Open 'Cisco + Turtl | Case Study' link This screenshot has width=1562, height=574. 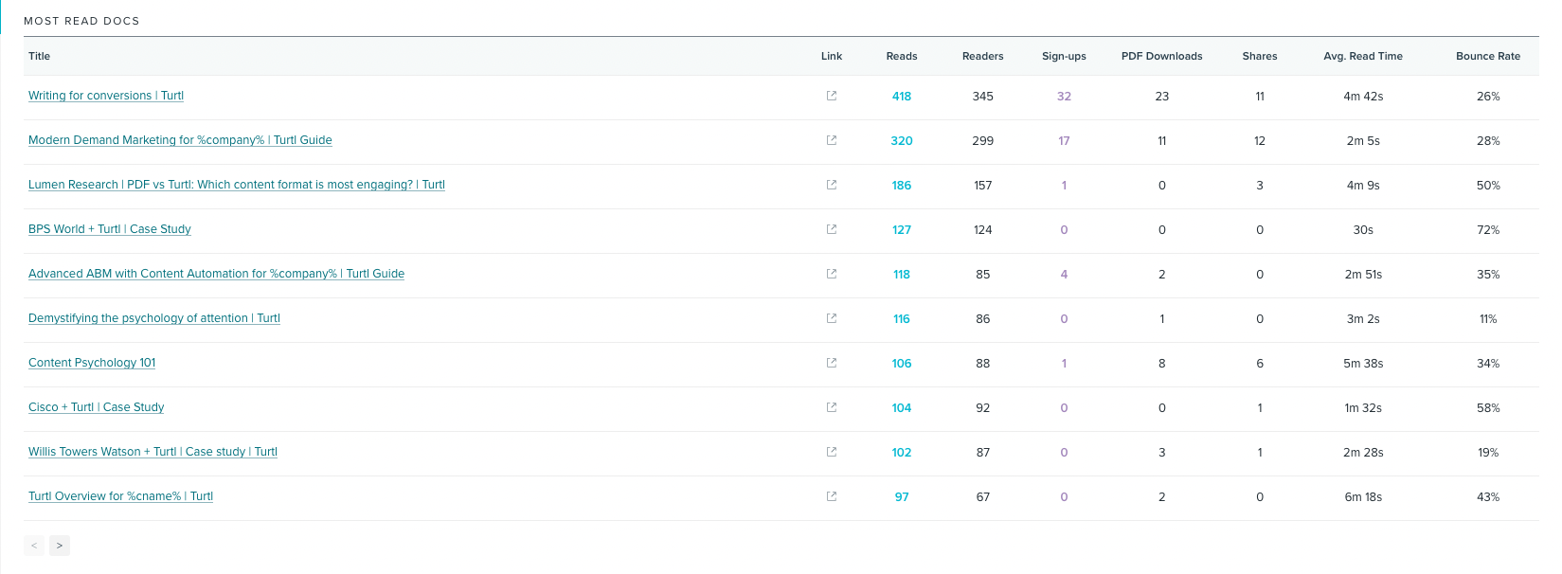click(96, 407)
